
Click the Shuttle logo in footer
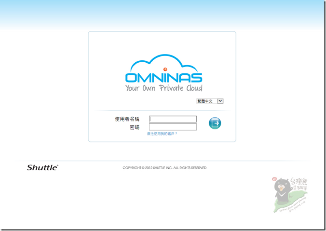(x=43, y=167)
